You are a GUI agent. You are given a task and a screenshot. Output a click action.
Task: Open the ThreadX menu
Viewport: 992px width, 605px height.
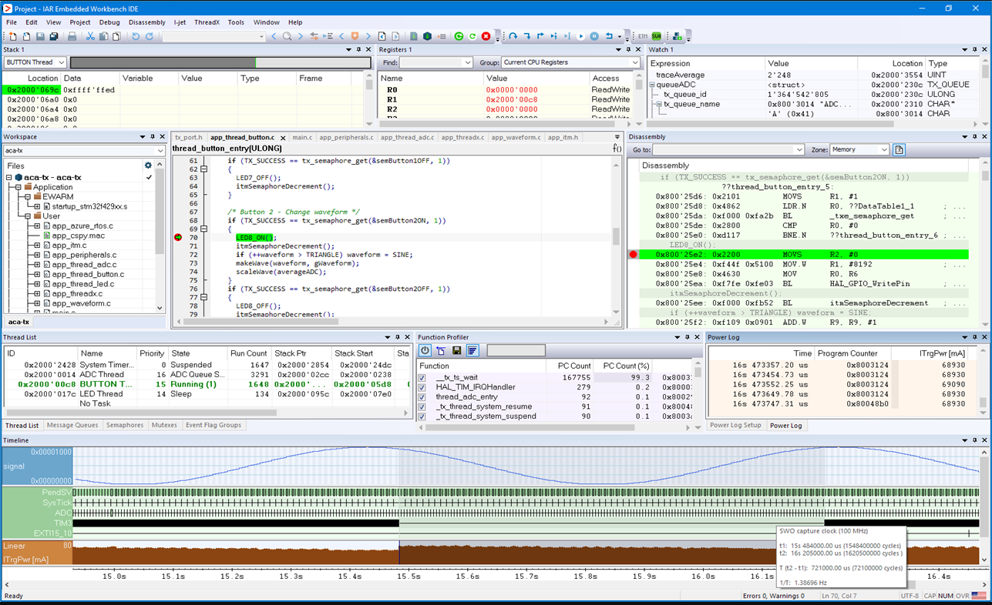(206, 22)
